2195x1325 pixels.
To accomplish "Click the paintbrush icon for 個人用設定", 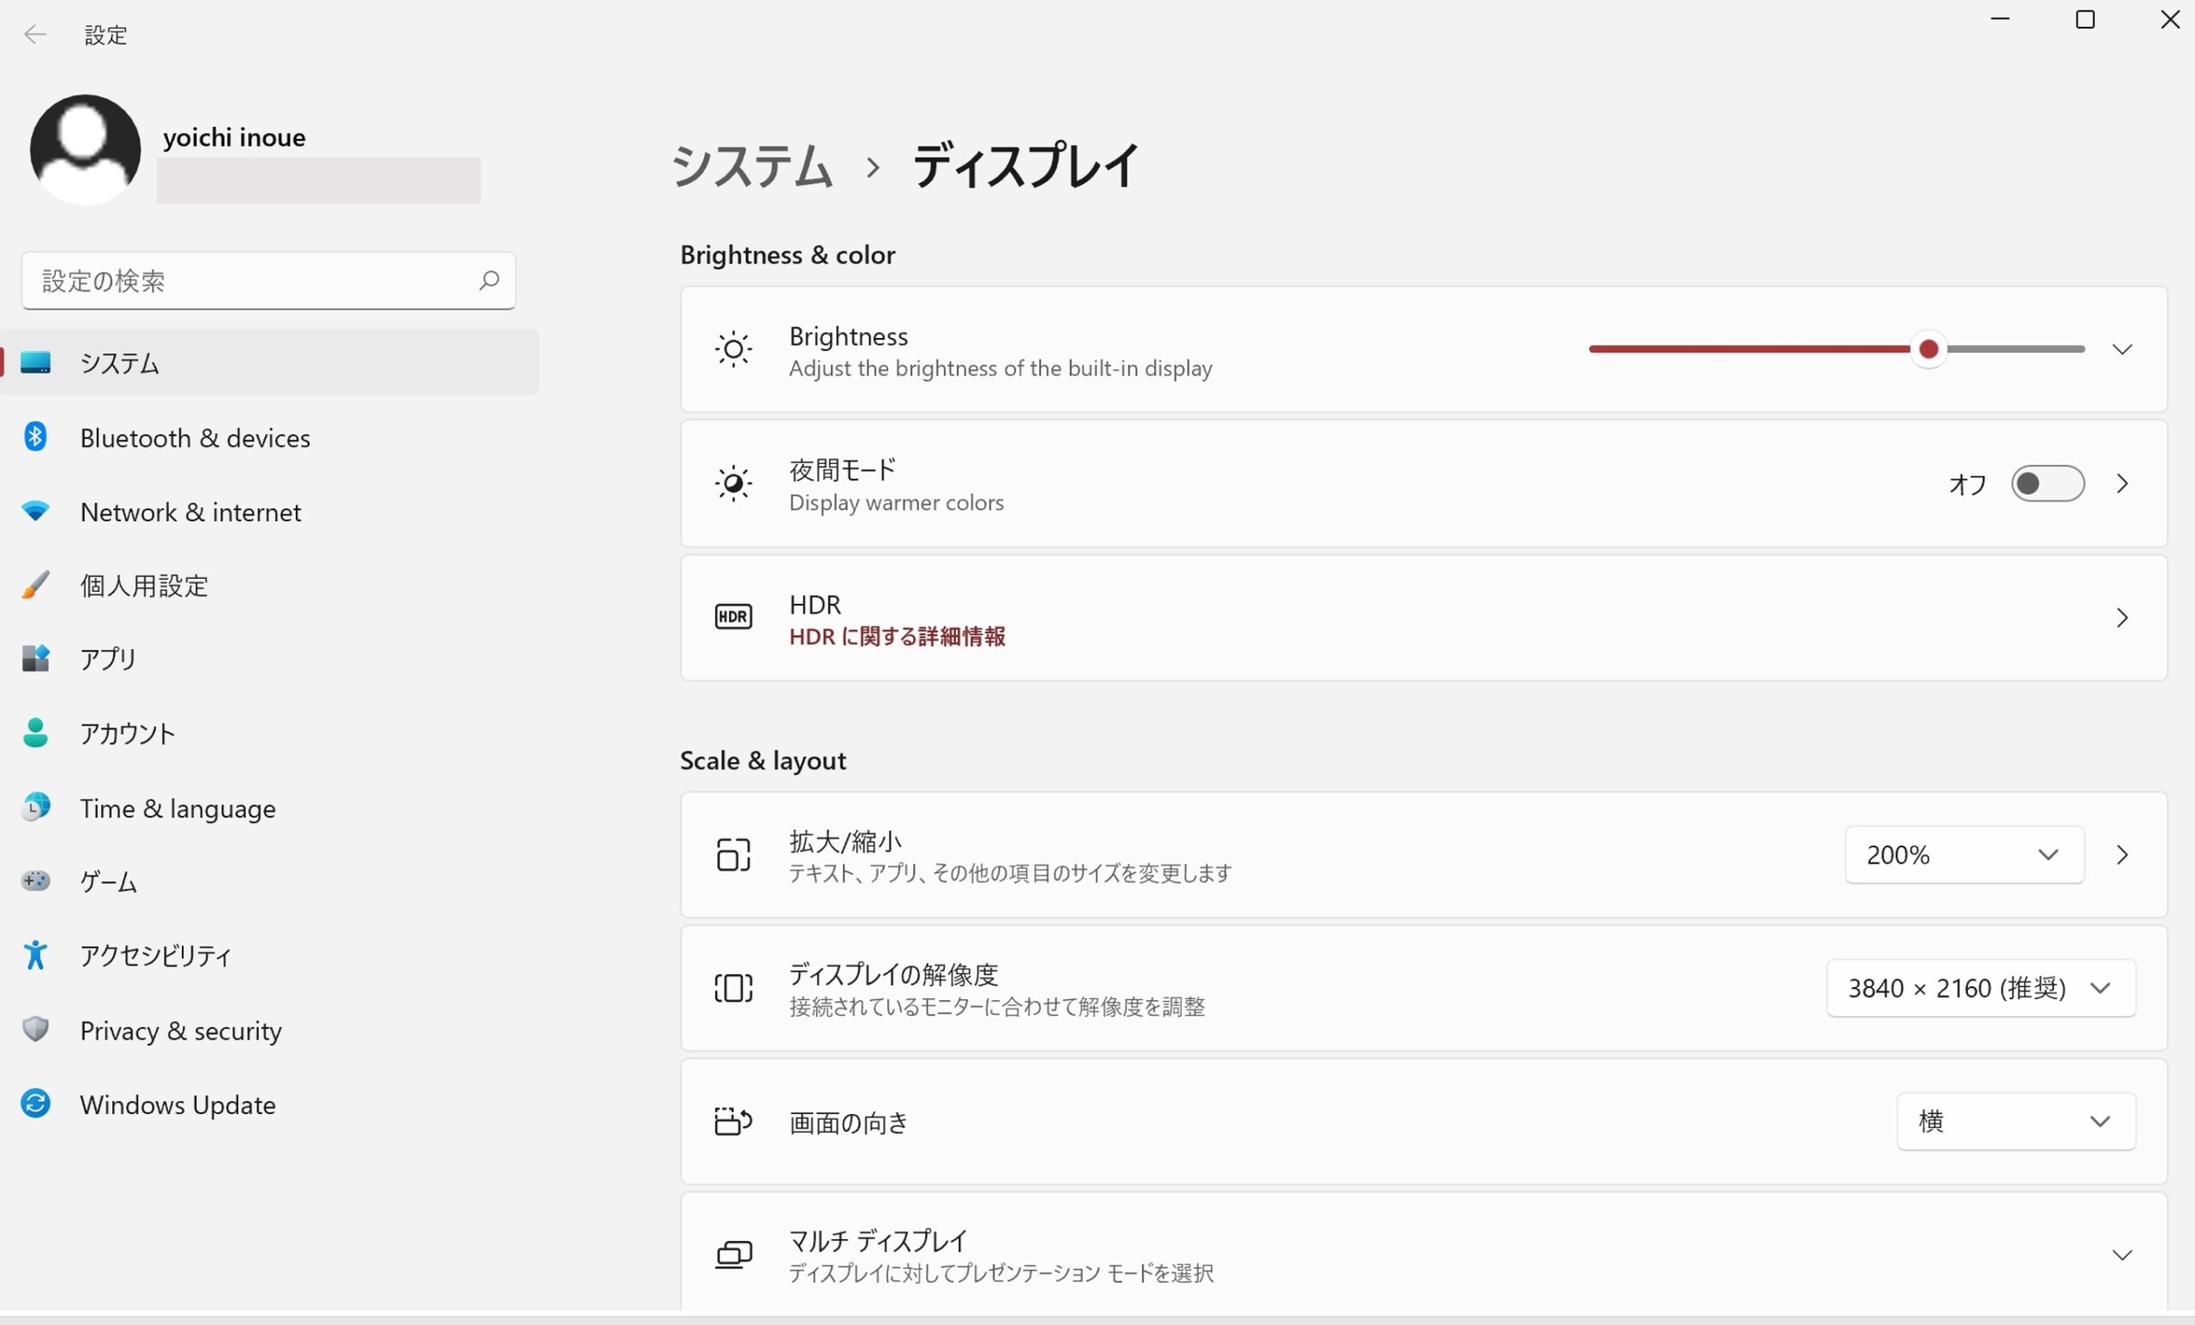I will [36, 586].
